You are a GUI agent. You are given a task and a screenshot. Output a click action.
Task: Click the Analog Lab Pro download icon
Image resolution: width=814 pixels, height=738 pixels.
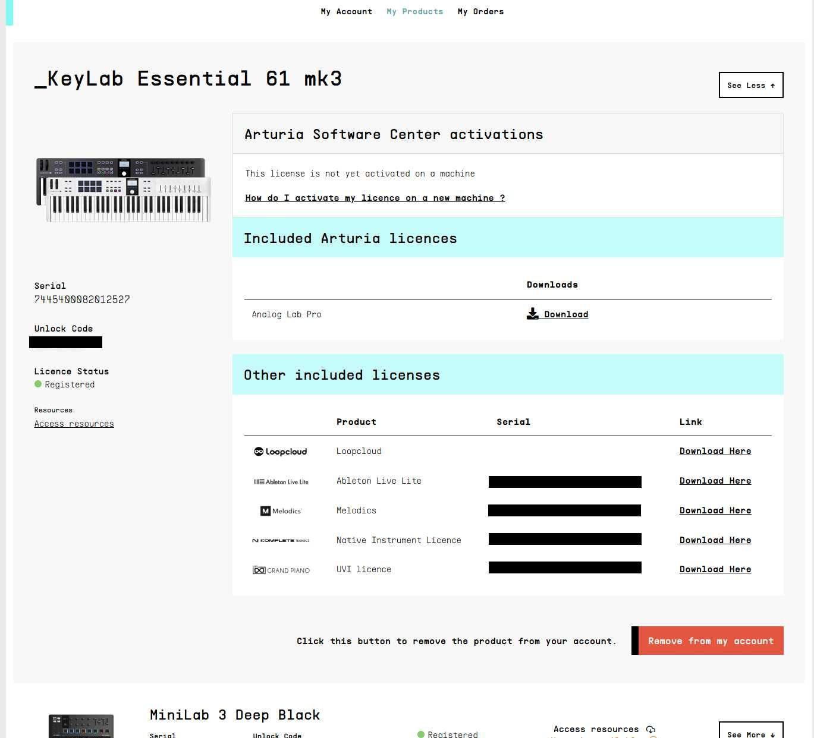coord(533,314)
